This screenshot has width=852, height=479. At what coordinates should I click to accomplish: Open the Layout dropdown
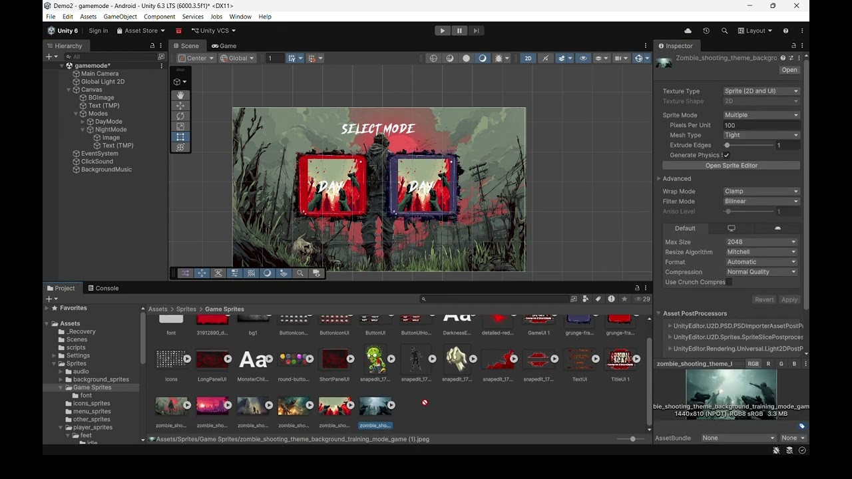click(x=755, y=31)
